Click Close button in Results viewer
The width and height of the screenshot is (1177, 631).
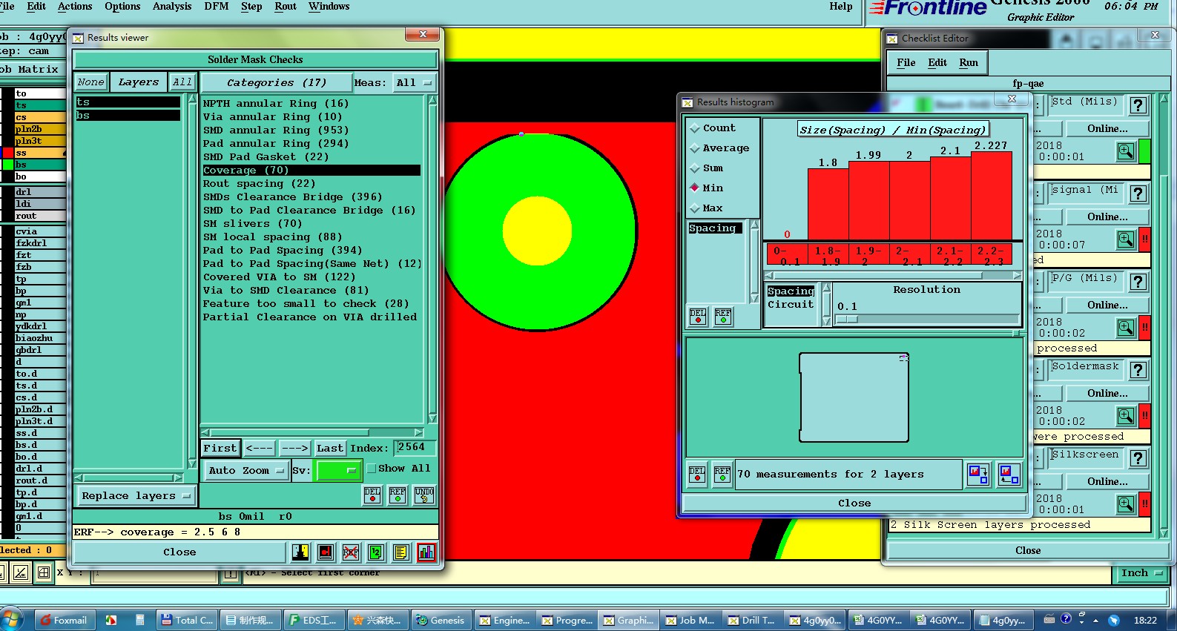pos(179,552)
